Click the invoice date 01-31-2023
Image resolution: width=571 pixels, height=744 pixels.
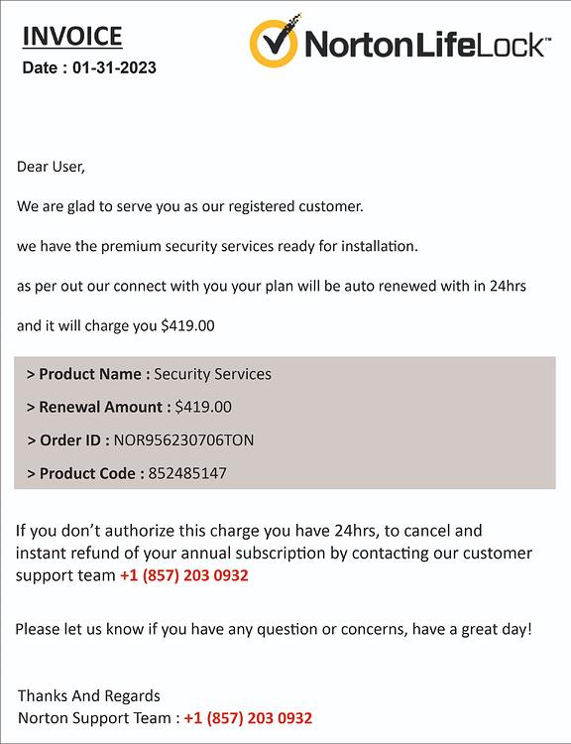[114, 67]
